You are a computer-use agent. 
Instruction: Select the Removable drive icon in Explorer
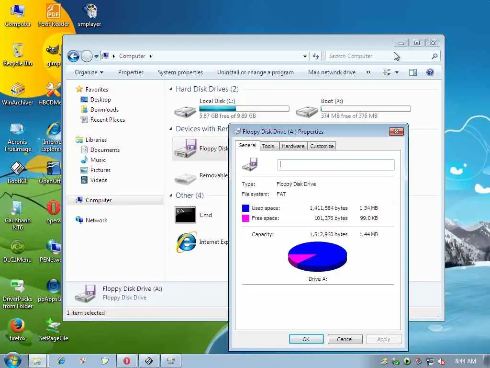tap(185, 178)
